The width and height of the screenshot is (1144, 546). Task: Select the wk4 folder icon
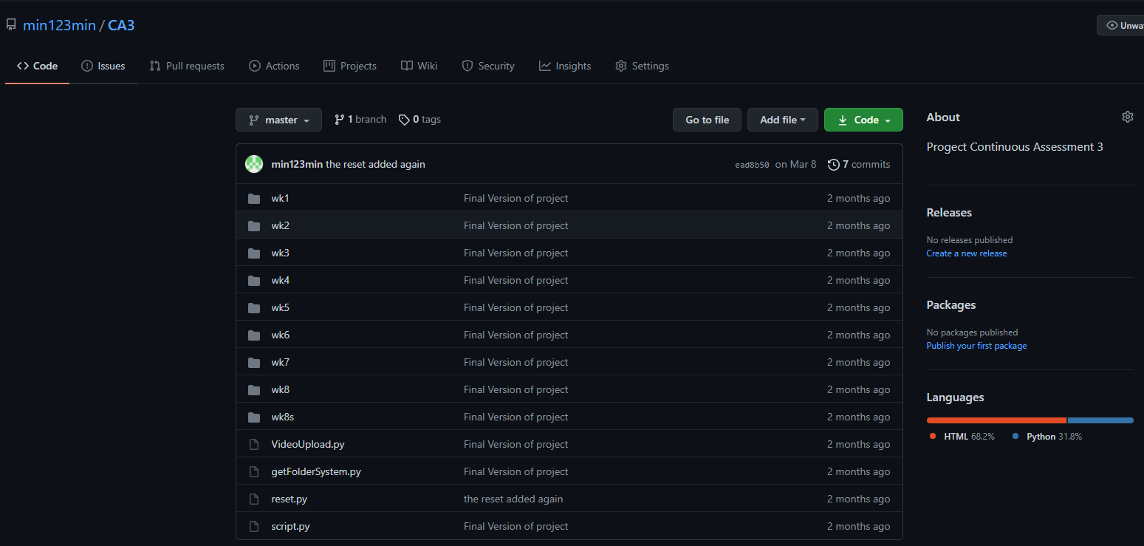[x=254, y=281]
